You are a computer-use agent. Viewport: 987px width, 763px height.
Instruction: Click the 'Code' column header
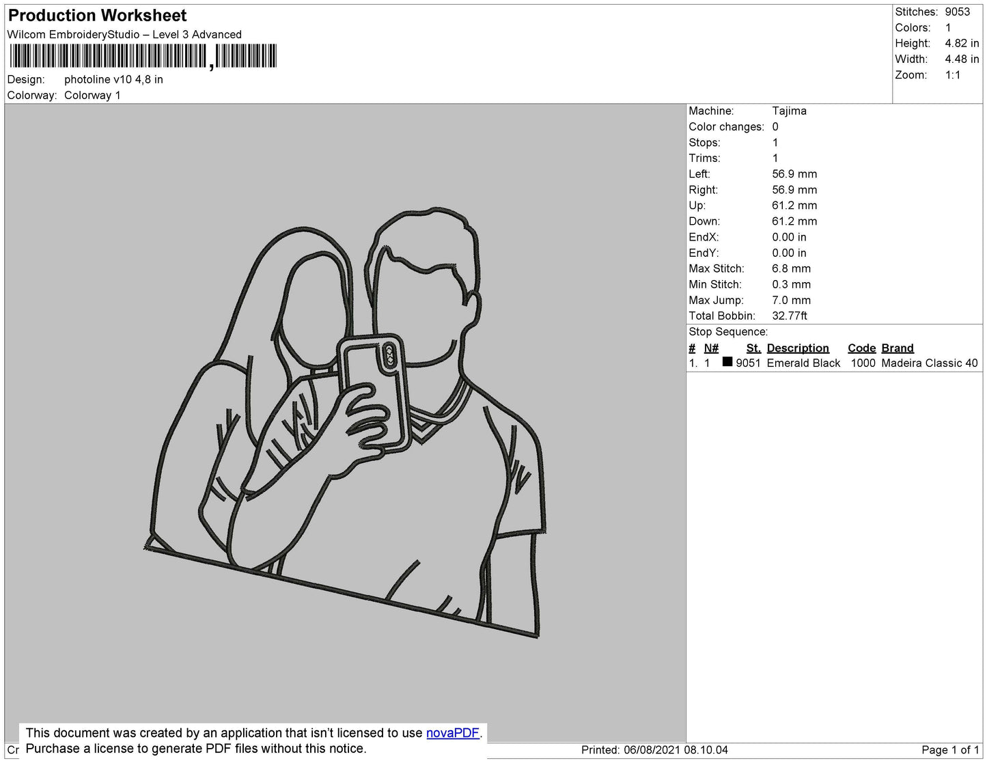coord(861,348)
